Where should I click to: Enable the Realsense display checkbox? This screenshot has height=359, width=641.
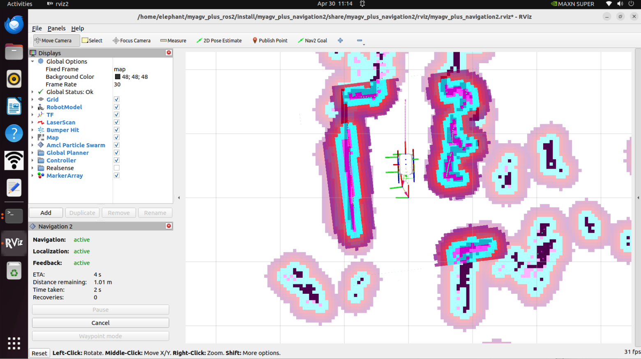tap(117, 168)
